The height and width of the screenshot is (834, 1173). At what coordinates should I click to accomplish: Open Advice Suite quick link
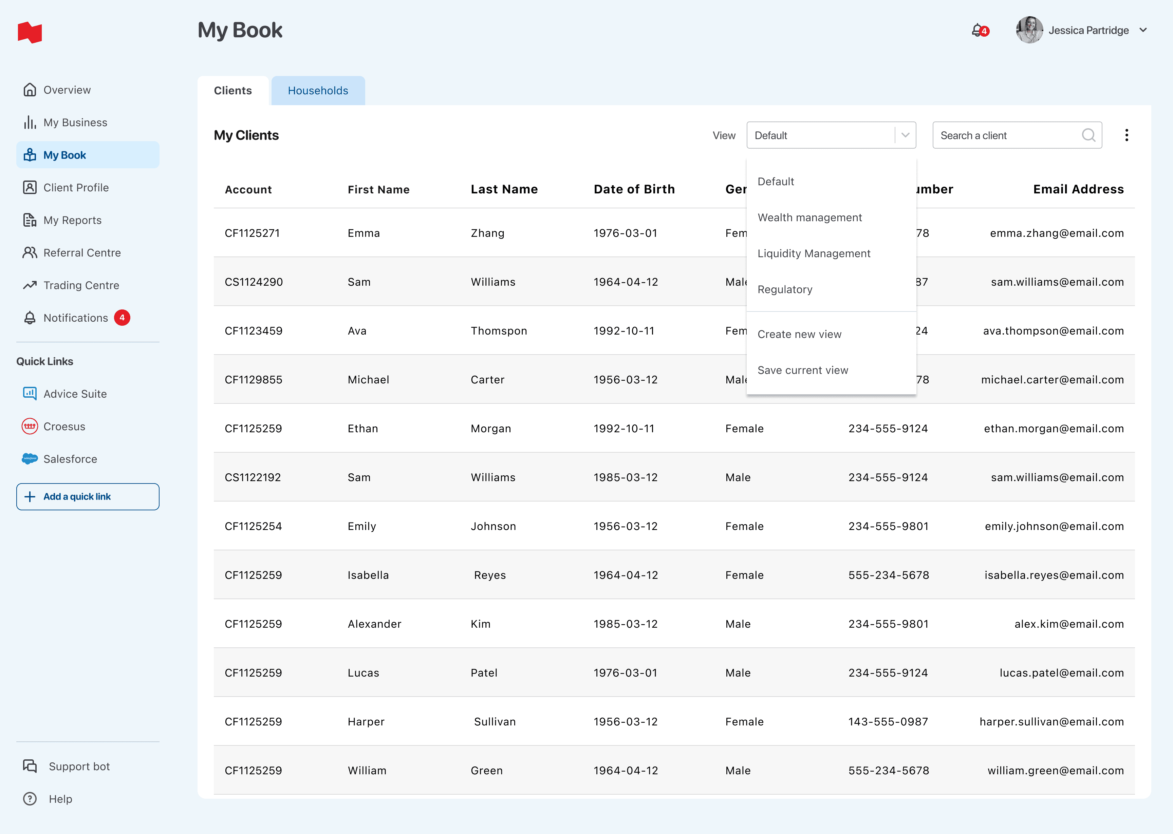tap(75, 394)
